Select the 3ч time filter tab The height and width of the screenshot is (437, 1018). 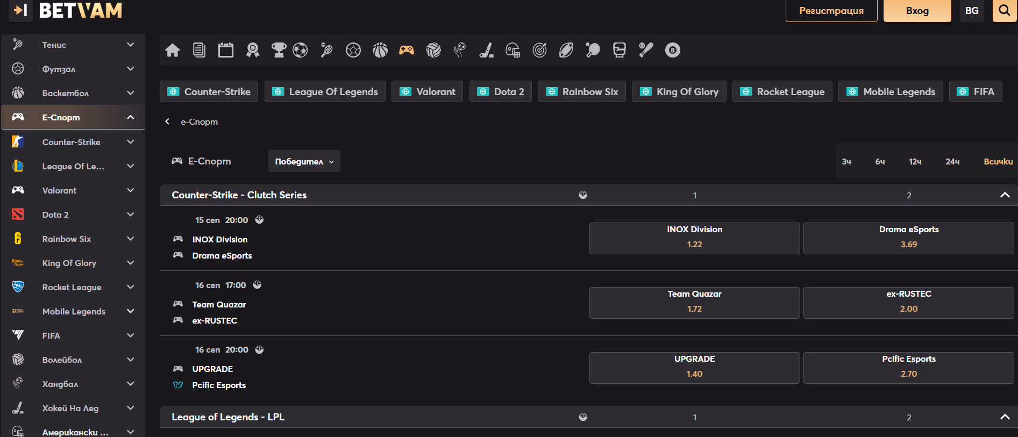point(846,161)
